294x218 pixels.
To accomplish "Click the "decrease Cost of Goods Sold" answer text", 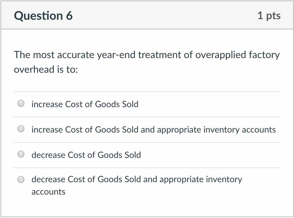I will click(86, 155).
